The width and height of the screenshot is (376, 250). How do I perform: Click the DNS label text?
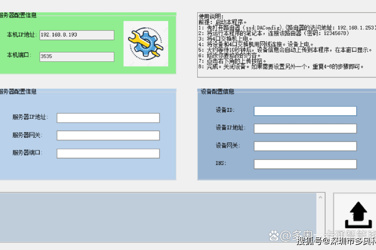point(221,163)
